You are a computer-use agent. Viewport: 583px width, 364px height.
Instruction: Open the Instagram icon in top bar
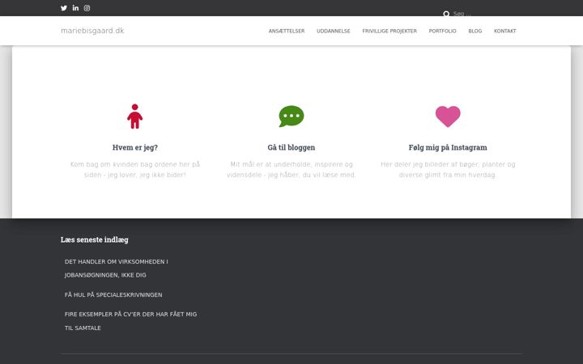coord(87,8)
